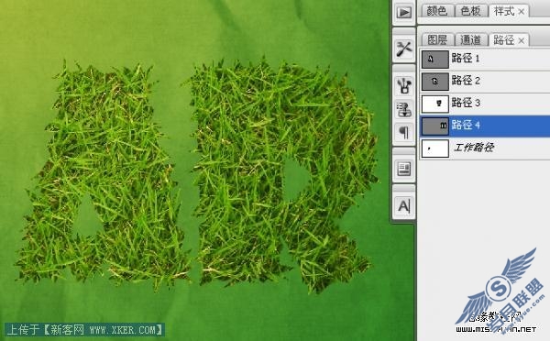
Task: Select the 路径 1 row
Action: pos(485,59)
